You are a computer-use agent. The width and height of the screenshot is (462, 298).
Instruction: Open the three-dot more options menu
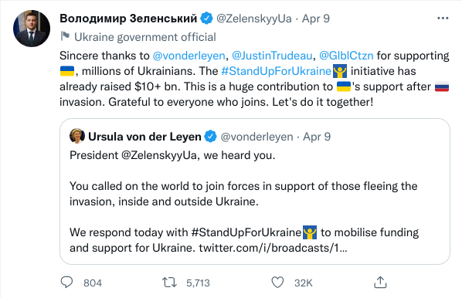point(443,19)
